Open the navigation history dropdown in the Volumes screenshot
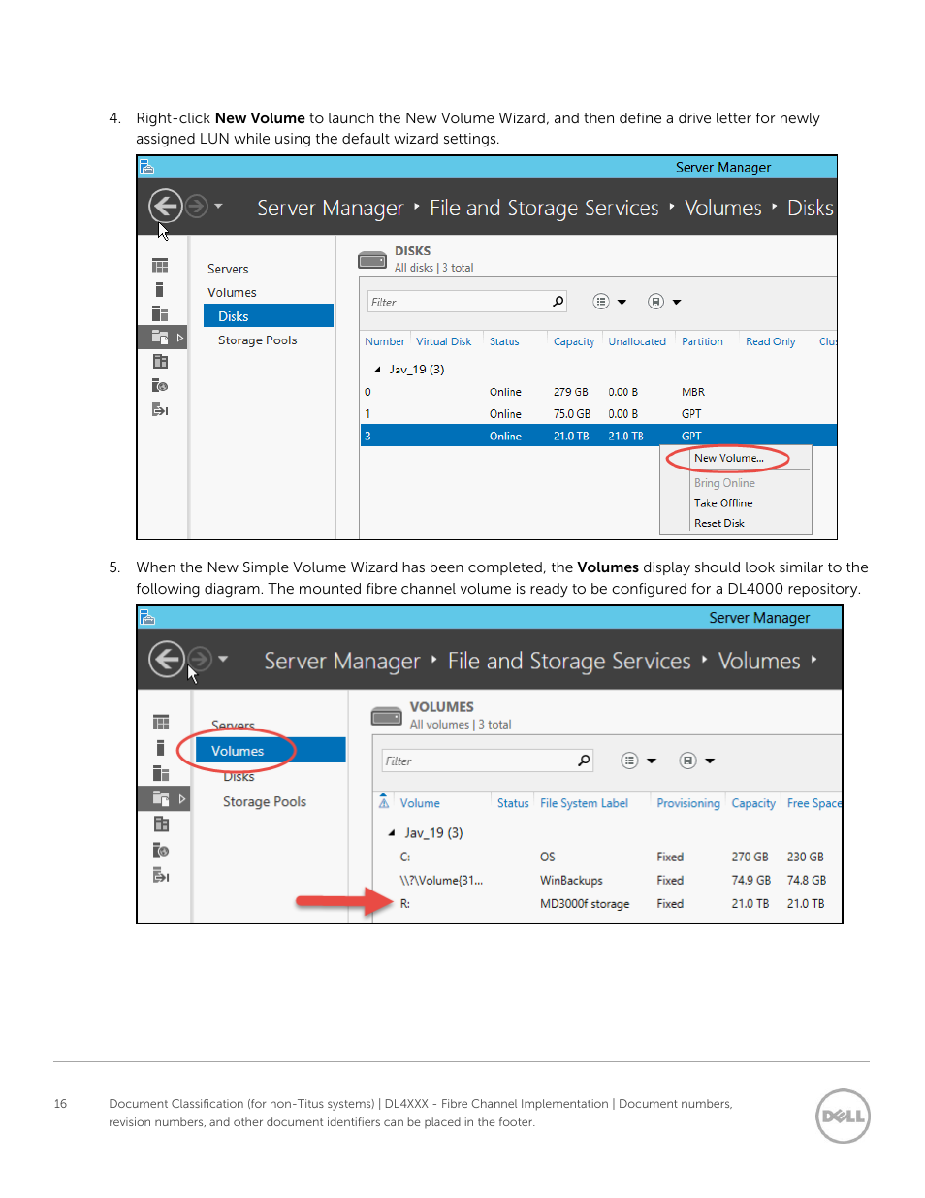This screenshot has height=1198, width=925. 223,659
